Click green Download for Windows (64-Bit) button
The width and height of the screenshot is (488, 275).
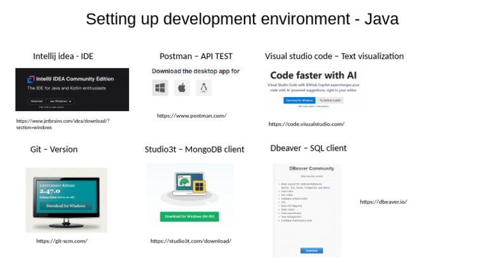189,217
